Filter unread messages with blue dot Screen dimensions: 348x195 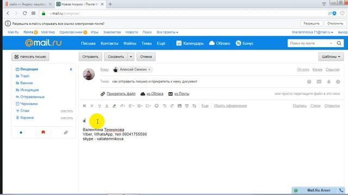pyautogui.click(x=21, y=132)
